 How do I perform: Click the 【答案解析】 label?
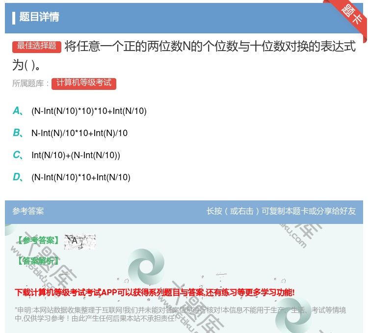click(x=38, y=261)
